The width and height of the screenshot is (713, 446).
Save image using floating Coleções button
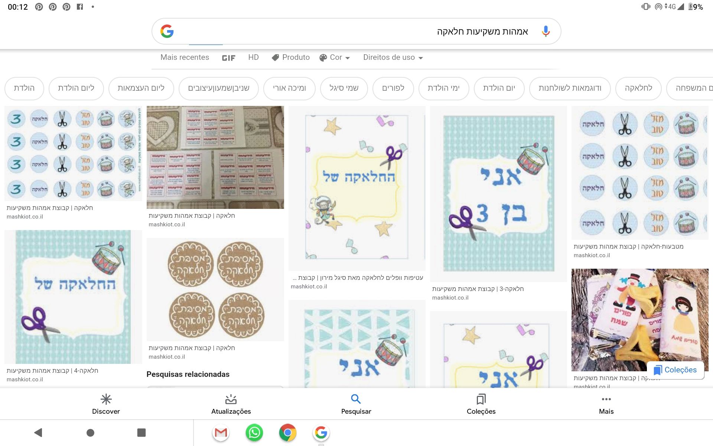tap(675, 370)
